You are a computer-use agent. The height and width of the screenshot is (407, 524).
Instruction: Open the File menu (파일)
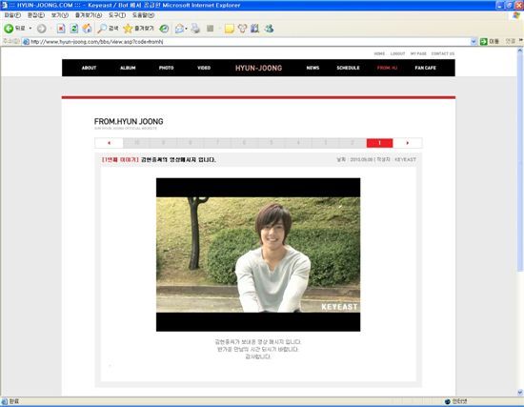click(12, 15)
